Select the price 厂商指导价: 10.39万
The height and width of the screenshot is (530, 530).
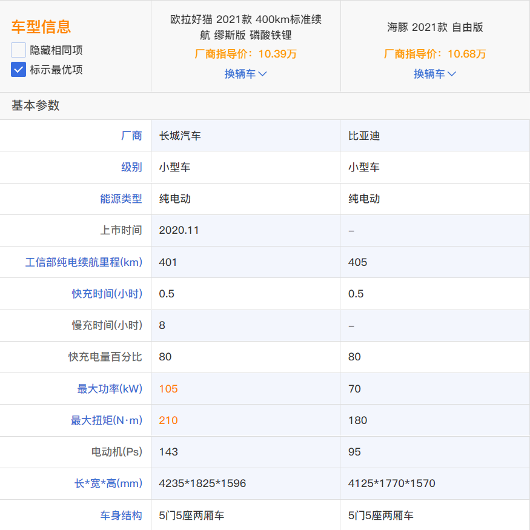pyautogui.click(x=245, y=54)
